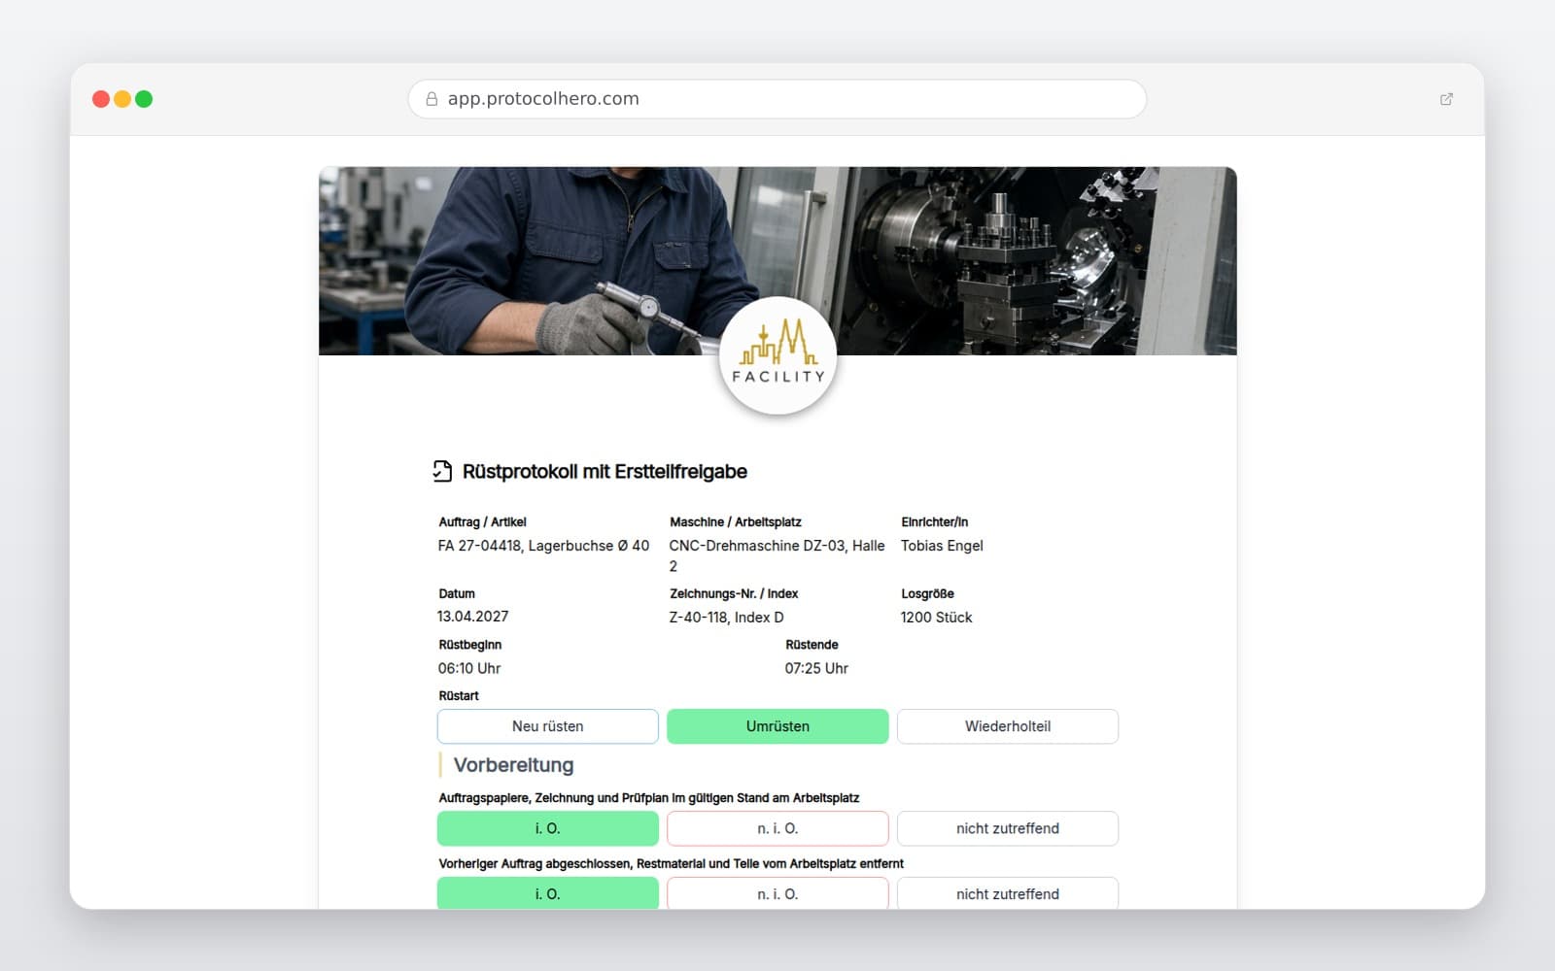Image resolution: width=1555 pixels, height=971 pixels.
Task: Click the Losgröße value 1200 Stück
Action: coord(936,618)
